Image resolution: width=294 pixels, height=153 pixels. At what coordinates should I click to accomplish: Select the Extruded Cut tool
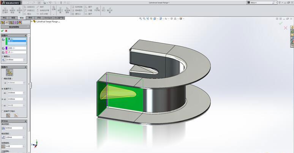pos(77,7)
